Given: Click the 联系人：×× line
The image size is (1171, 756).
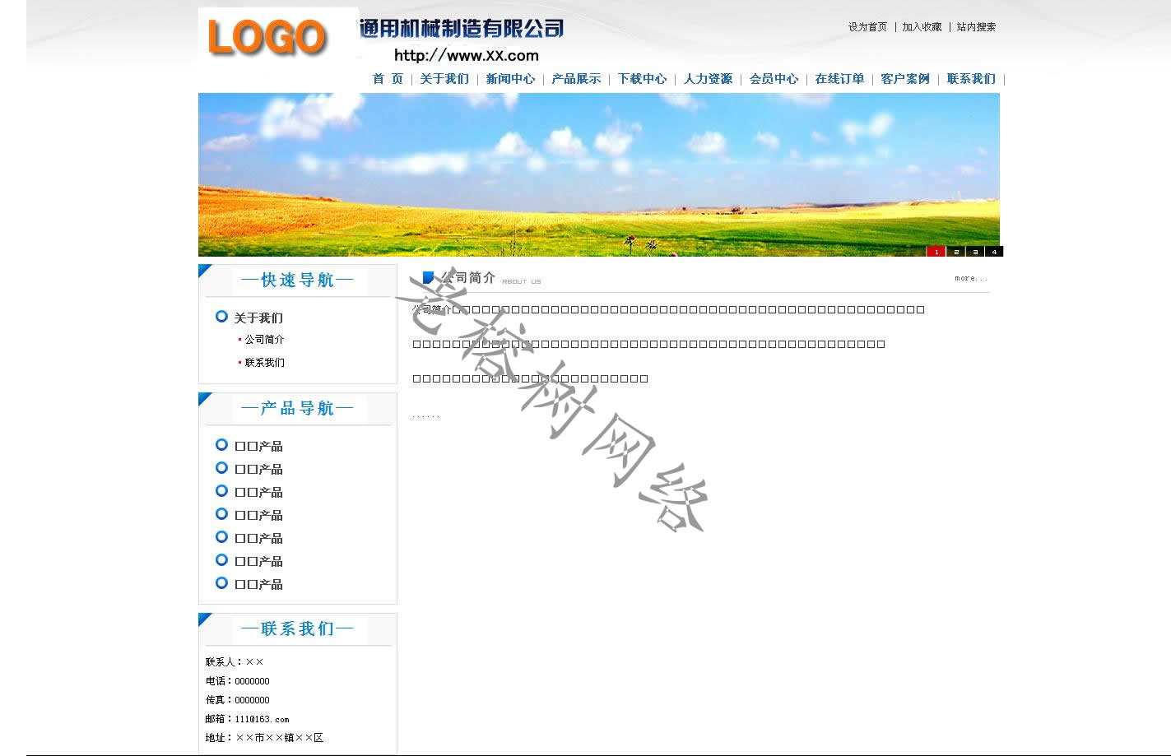Looking at the screenshot, I should click(x=235, y=662).
